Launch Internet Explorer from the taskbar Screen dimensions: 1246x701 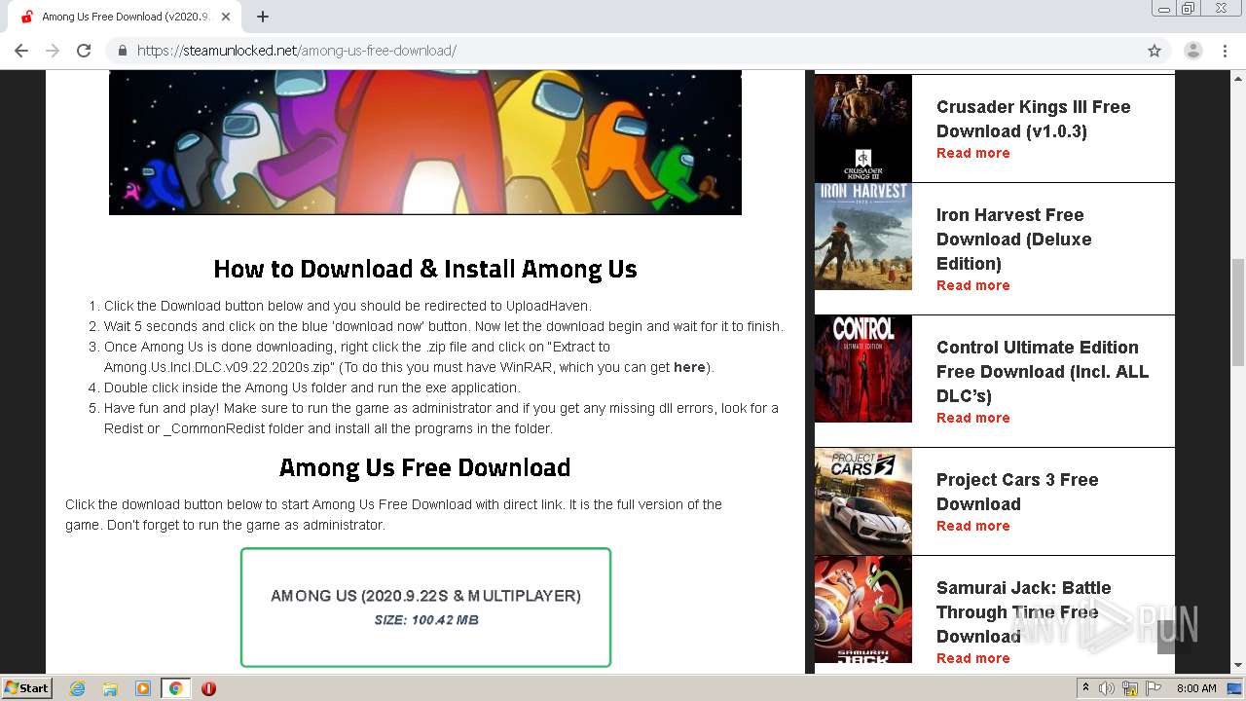tap(77, 688)
